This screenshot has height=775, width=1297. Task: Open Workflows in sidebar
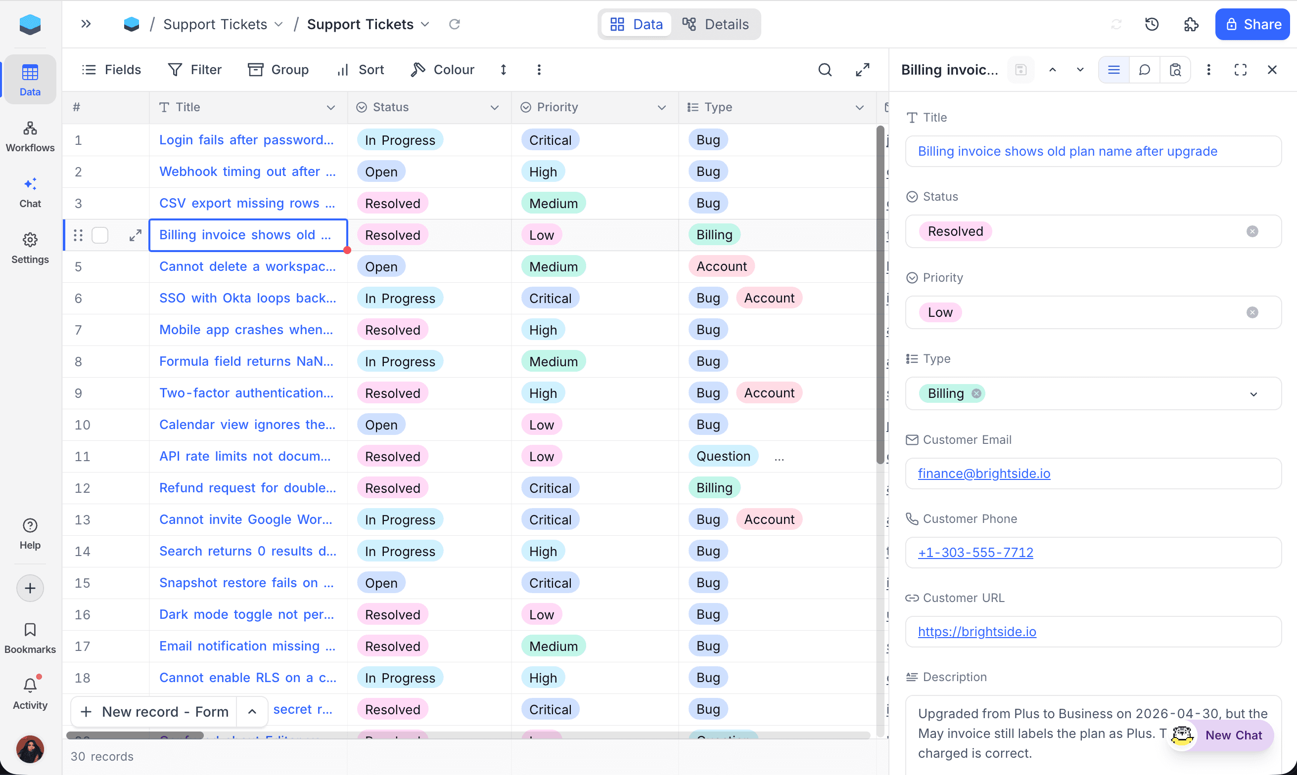30,137
